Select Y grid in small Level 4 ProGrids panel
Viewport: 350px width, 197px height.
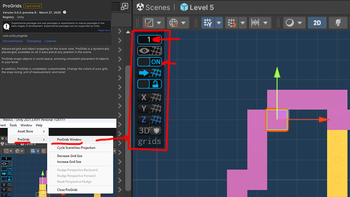[x=7, y=190]
